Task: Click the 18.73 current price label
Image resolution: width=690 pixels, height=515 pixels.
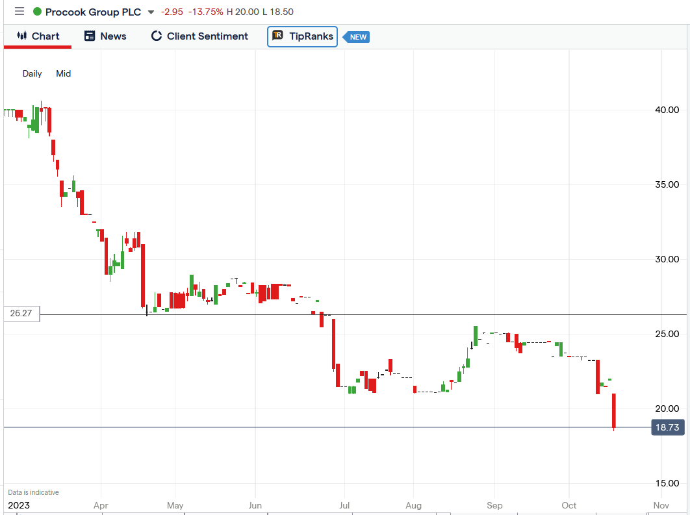Action: 667,427
